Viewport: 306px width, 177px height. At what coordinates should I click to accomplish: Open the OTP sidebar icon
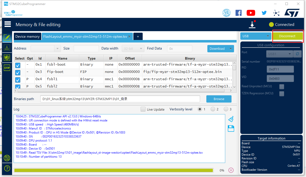tap(7, 68)
